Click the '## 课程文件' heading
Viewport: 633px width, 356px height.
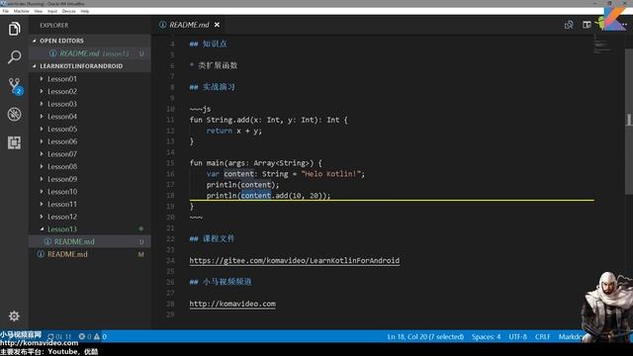pos(212,238)
